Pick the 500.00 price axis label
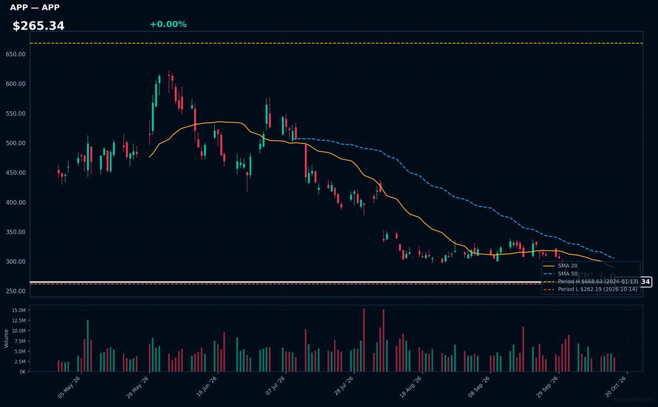The height and width of the screenshot is (407, 658). click(16, 143)
